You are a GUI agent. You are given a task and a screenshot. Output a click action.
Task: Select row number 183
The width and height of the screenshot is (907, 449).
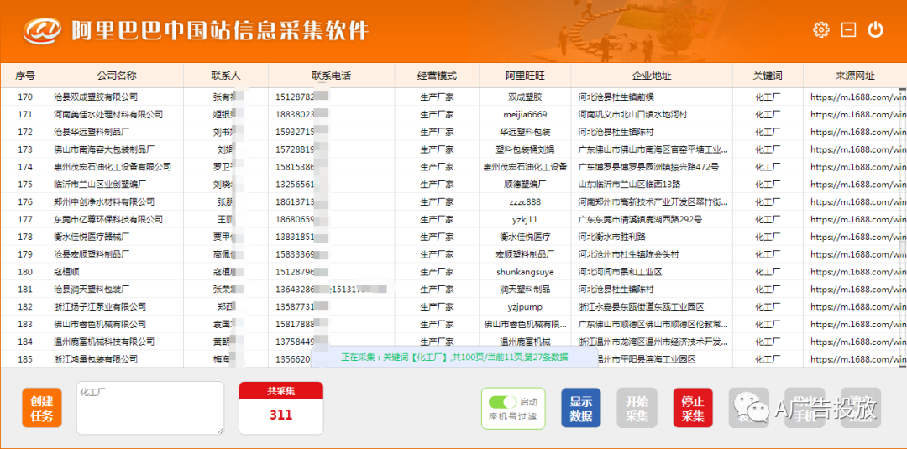[25, 324]
